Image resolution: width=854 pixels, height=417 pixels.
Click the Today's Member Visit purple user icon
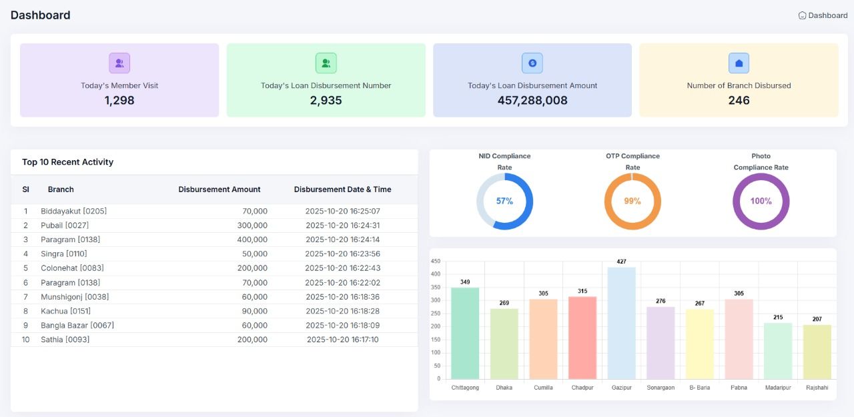[x=119, y=63]
